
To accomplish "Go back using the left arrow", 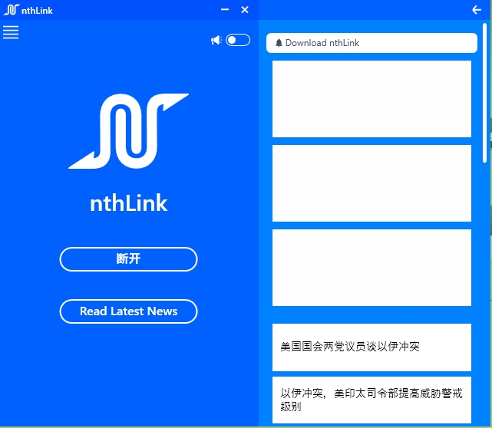I will (477, 9).
